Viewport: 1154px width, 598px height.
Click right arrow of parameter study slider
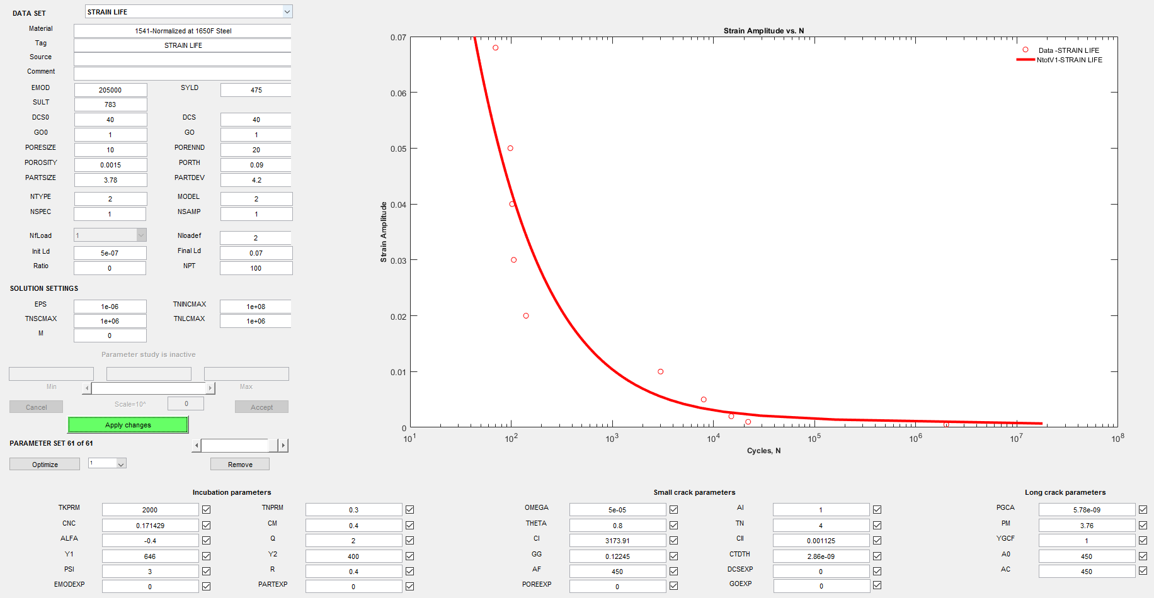210,388
